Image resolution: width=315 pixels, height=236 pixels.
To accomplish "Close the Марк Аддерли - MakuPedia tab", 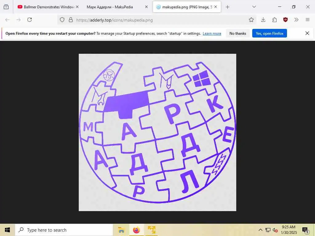I will click(x=146, y=7).
